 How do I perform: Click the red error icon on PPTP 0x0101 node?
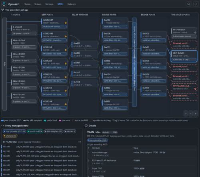195,88
